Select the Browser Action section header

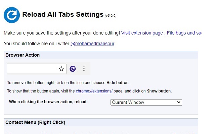point(23,55)
